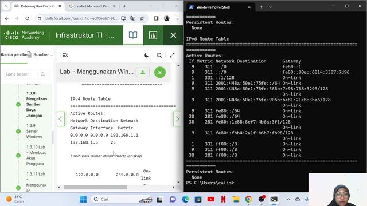367x206 pixels.
Task: Open 1.3.10 Lab Membuat Akun Pengguna
Action: click(36, 155)
